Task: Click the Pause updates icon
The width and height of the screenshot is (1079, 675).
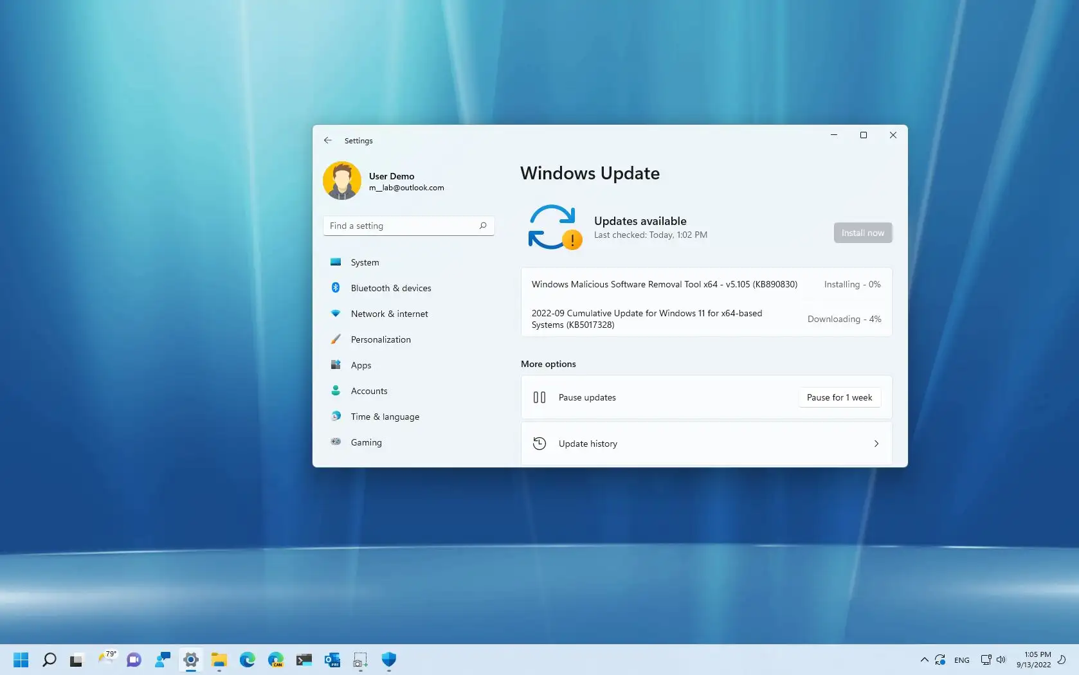Action: [539, 397]
